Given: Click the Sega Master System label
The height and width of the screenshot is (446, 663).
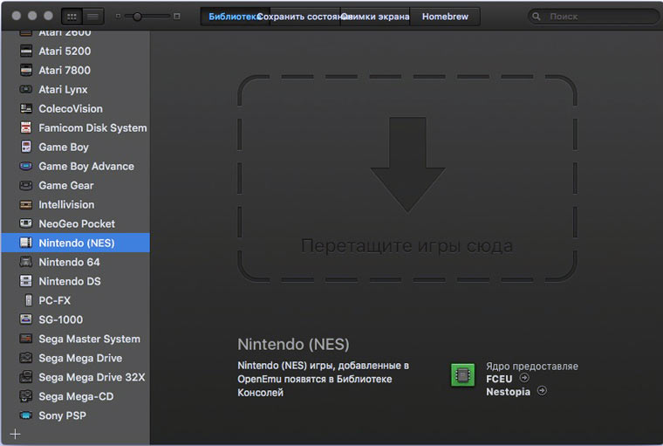Looking at the screenshot, I should [x=89, y=339].
